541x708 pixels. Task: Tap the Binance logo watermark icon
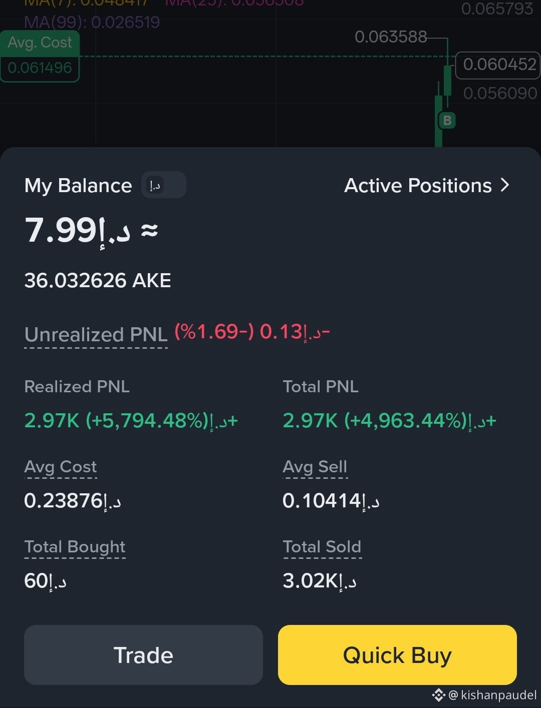coord(438,694)
